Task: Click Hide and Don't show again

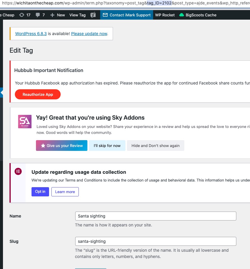Action: [155, 146]
